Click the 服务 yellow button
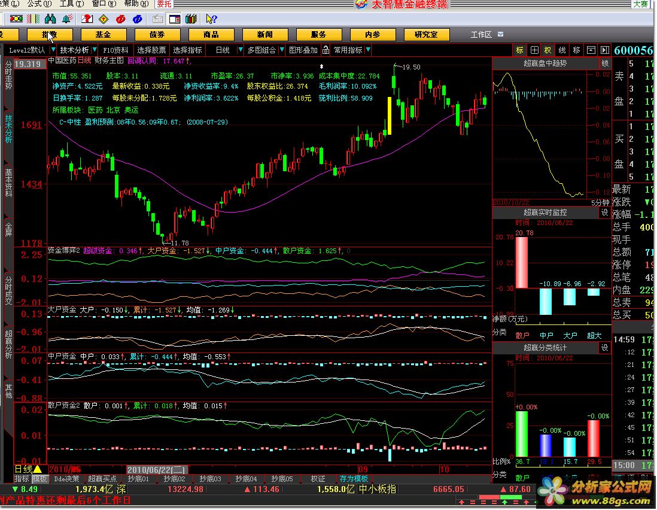Image resolution: width=657 pixels, height=510 pixels. [319, 34]
